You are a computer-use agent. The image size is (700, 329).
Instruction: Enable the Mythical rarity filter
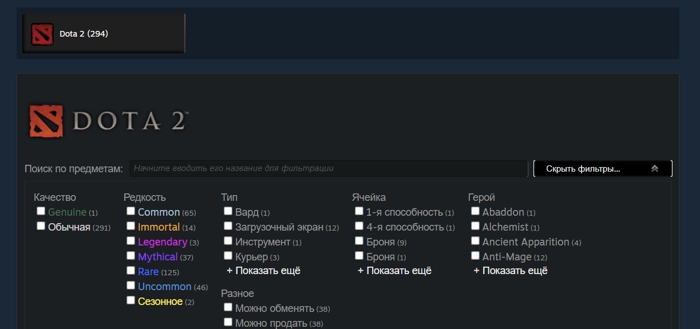pyautogui.click(x=130, y=256)
